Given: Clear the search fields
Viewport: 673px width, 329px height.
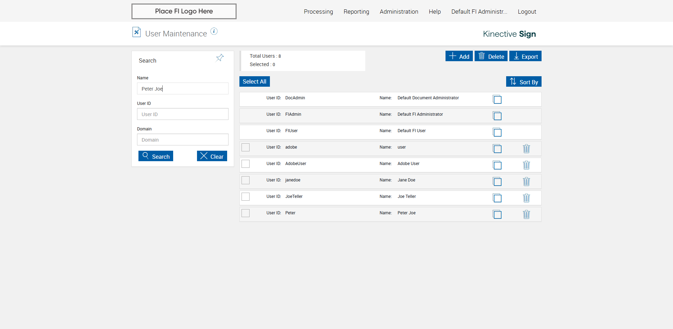Looking at the screenshot, I should tap(212, 156).
